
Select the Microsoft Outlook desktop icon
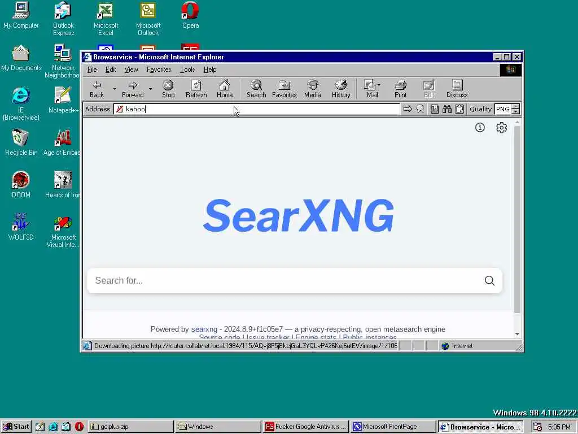(x=148, y=19)
